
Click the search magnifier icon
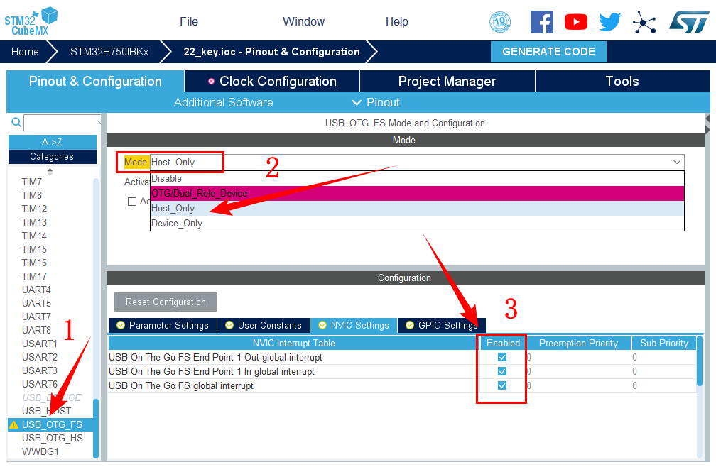tap(16, 123)
